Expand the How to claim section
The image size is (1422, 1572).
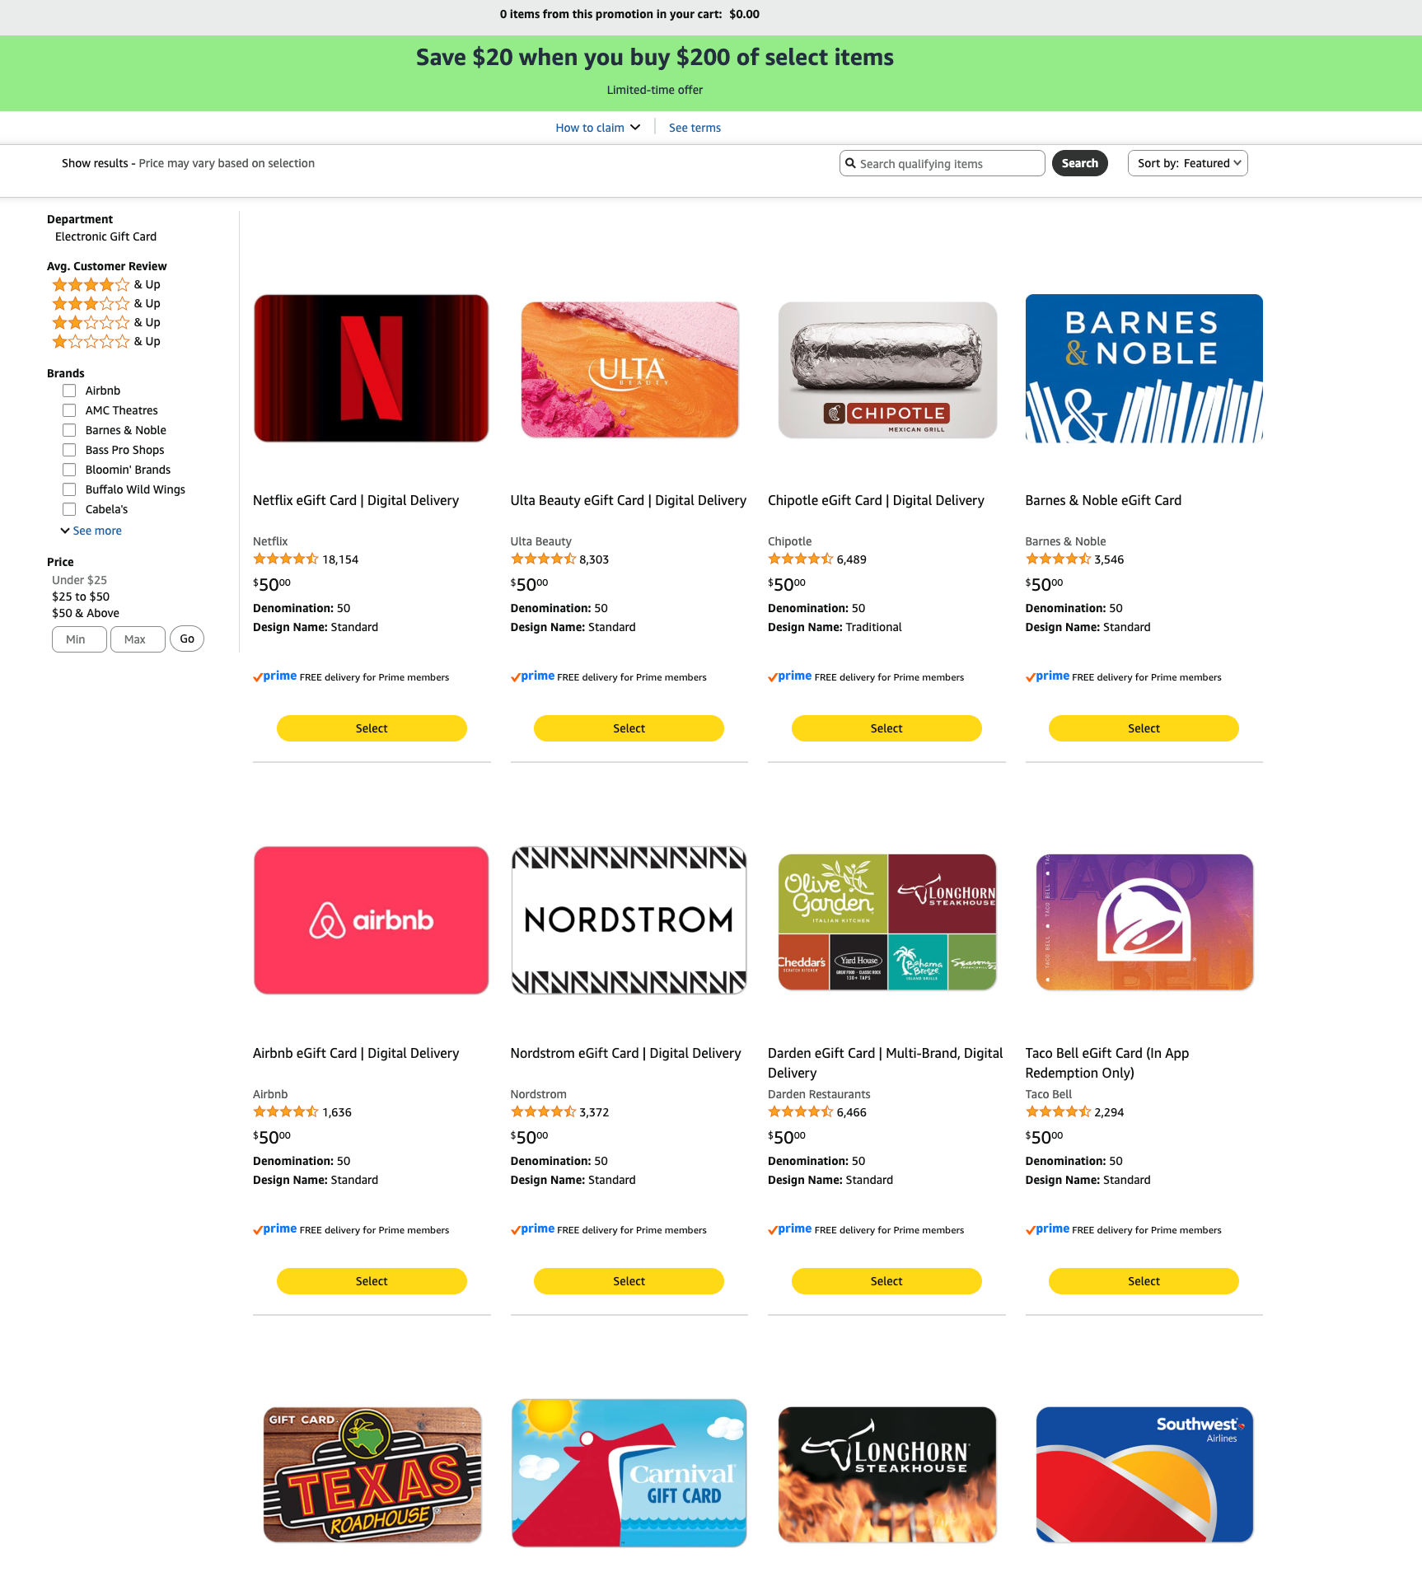pos(597,128)
